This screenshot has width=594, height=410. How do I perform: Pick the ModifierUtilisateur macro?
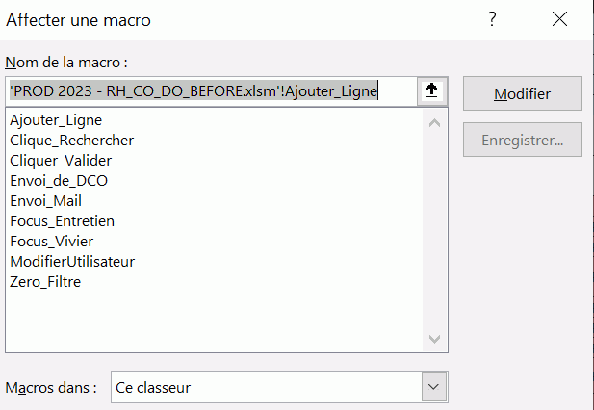72,262
